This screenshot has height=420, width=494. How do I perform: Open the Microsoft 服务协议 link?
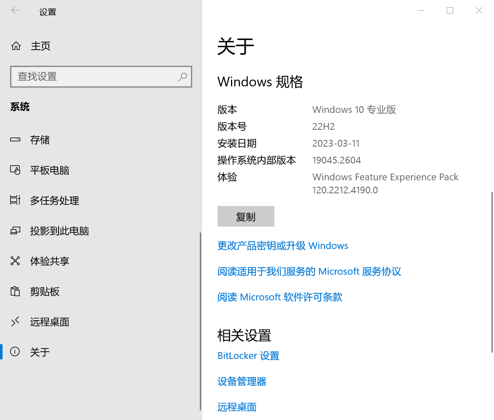coord(309,271)
